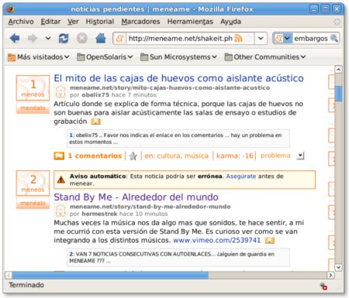
Task: Add huevos story to favorites with star
Action: pos(133,156)
